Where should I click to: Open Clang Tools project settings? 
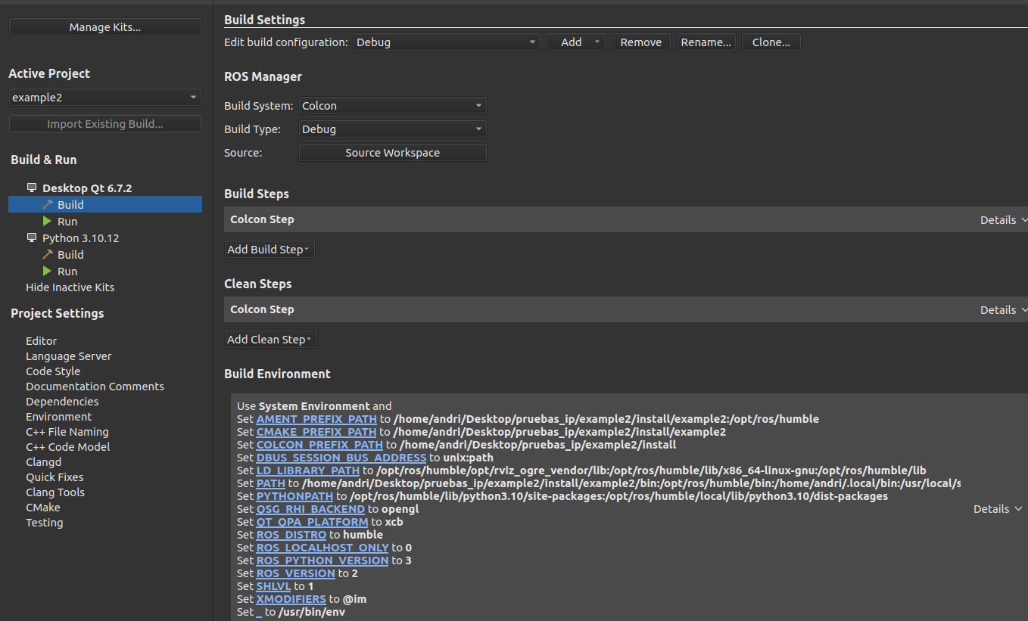55,492
